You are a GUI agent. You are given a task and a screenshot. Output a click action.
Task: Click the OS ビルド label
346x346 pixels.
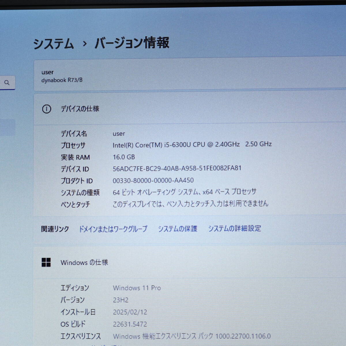(x=73, y=324)
